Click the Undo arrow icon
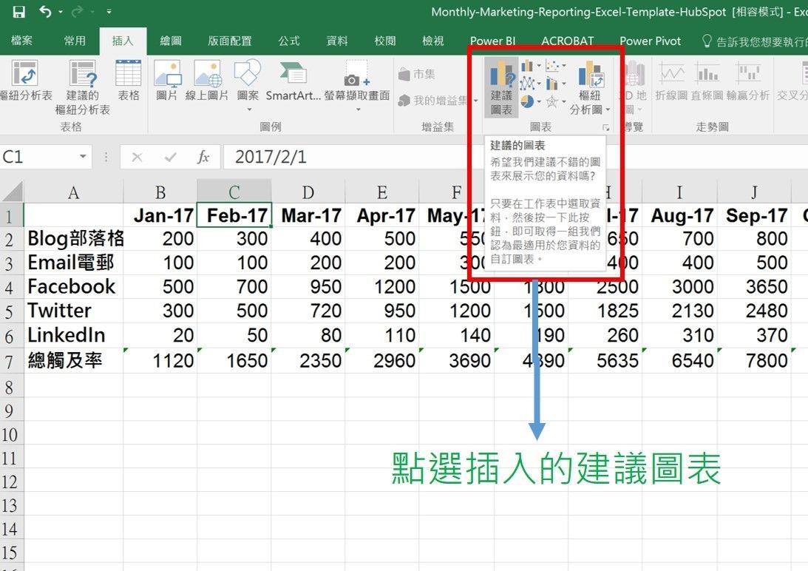Viewport: 808px width, 571px height. (x=45, y=11)
